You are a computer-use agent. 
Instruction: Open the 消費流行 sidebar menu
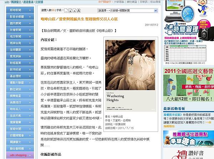click(20, 102)
